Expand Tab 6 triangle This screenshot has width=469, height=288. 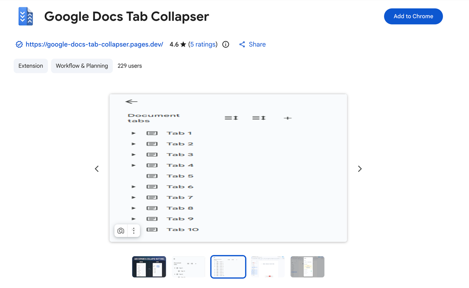134,187
